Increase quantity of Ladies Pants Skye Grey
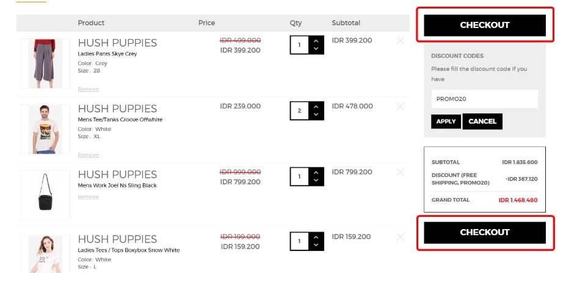The image size is (577, 282). 316,41
